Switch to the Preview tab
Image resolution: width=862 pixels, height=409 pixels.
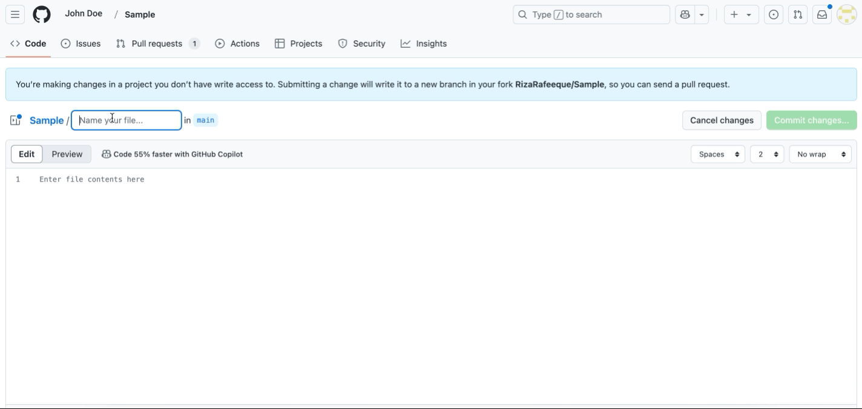point(67,154)
